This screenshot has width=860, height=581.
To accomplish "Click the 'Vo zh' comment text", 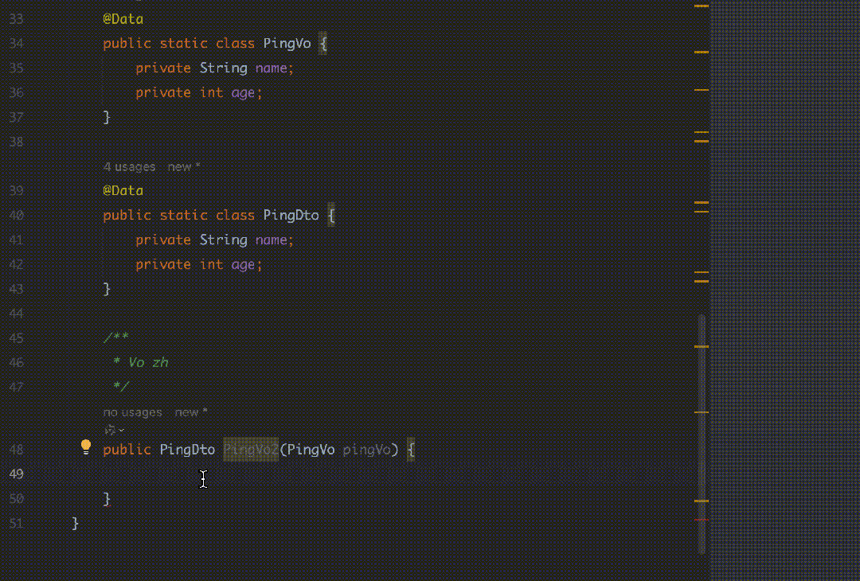I will 148,362.
